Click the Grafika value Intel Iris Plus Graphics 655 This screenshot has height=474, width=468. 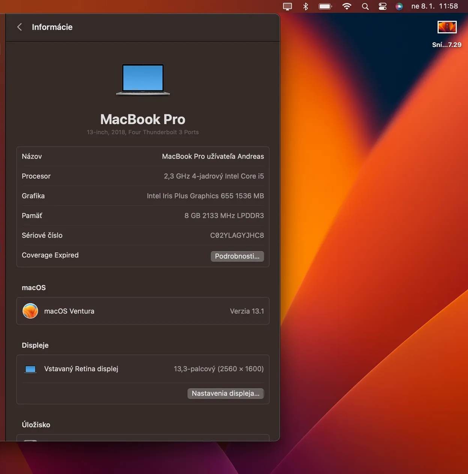pos(205,196)
